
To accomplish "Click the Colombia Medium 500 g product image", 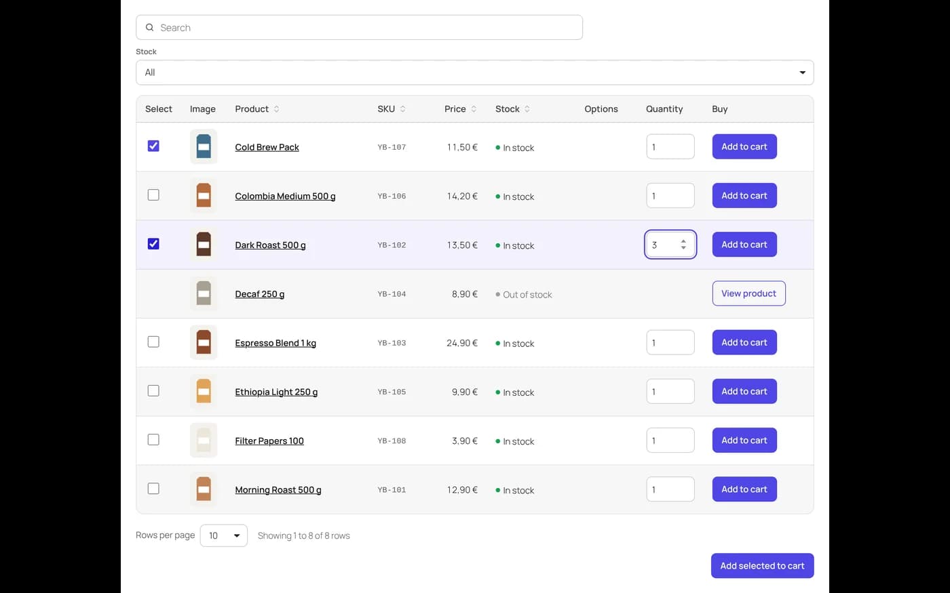I will tap(204, 195).
